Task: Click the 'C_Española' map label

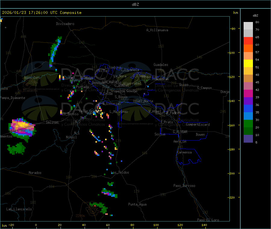Action: point(130,70)
